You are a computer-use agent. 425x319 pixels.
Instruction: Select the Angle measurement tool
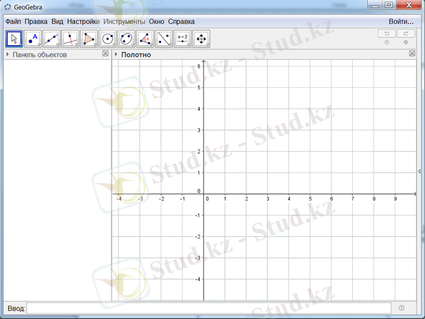145,39
